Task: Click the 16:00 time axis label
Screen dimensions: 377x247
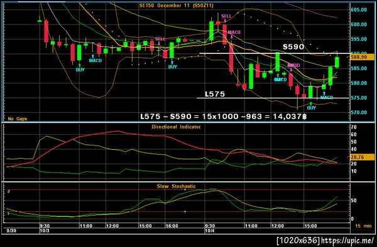Action: pyautogui.click(x=172, y=226)
